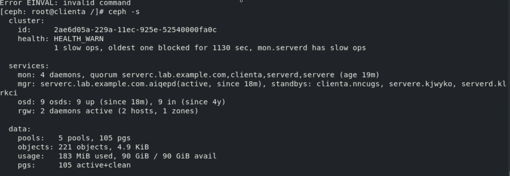Click the '1 slow ops' warning message

click(76, 48)
